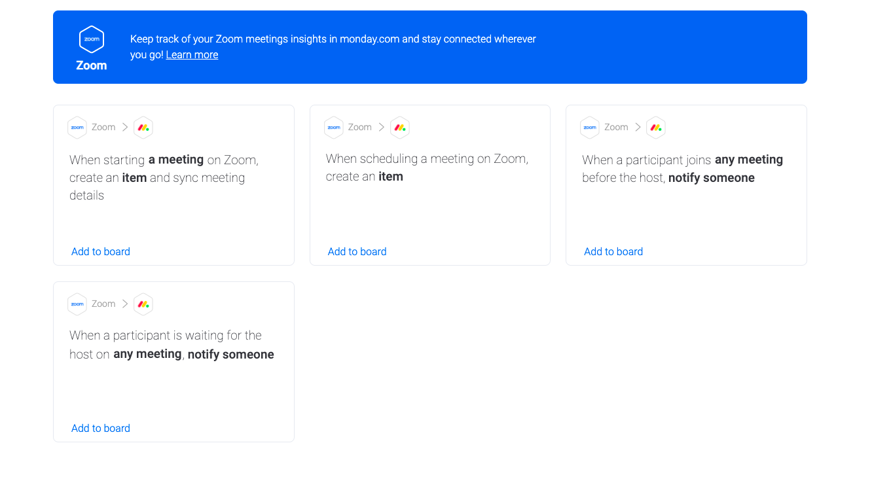This screenshot has height=477, width=872.
Task: Click Add to board on the notify host recipe
Action: pyautogui.click(x=613, y=251)
